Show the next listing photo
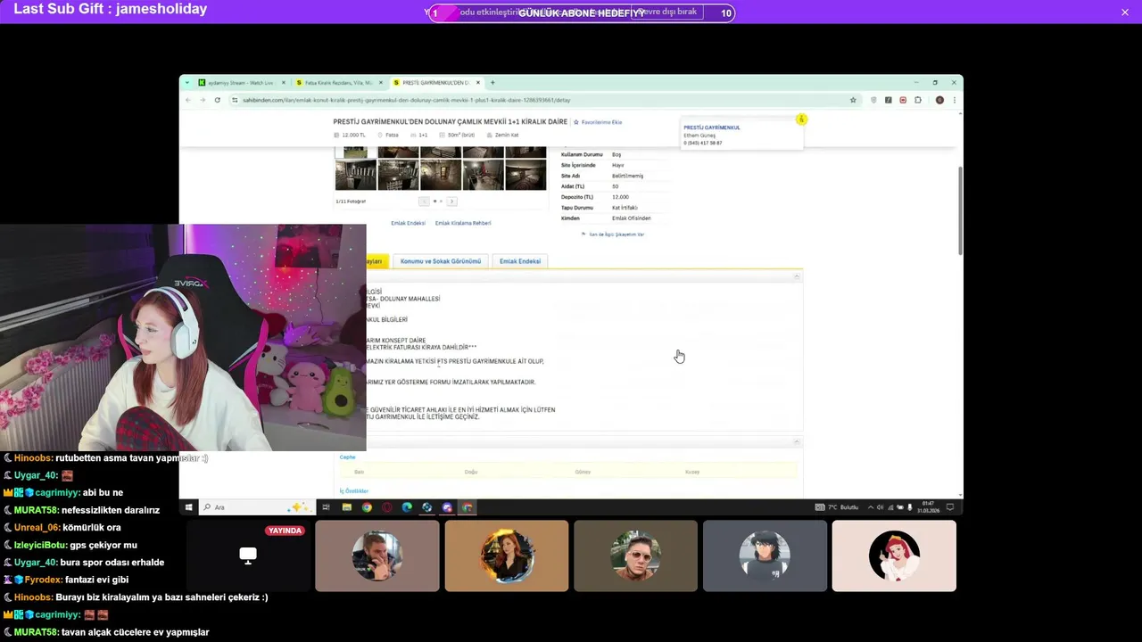Viewport: 1142px width, 642px height. click(x=451, y=202)
